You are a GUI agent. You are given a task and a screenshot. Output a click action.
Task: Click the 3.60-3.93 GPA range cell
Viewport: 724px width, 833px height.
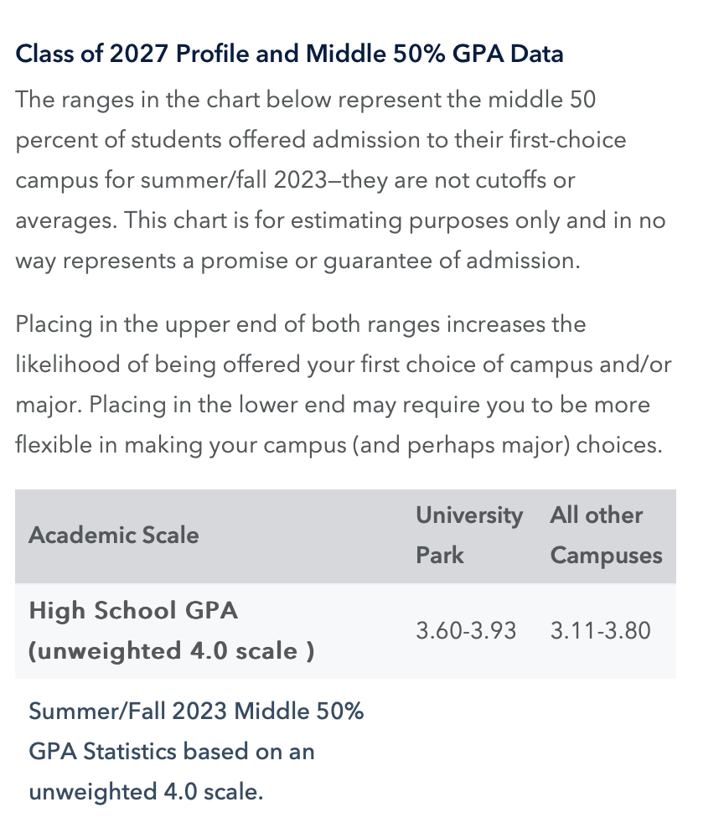click(466, 630)
